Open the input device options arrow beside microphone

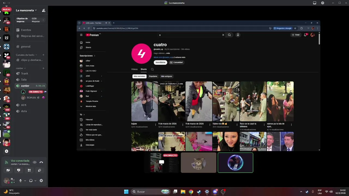(x=25, y=180)
